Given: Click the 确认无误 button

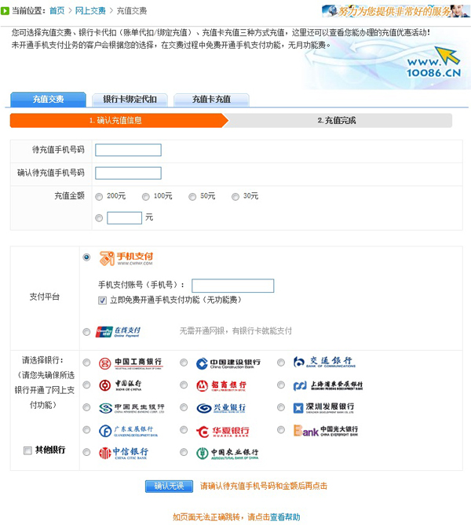Looking at the screenshot, I should point(170,487).
